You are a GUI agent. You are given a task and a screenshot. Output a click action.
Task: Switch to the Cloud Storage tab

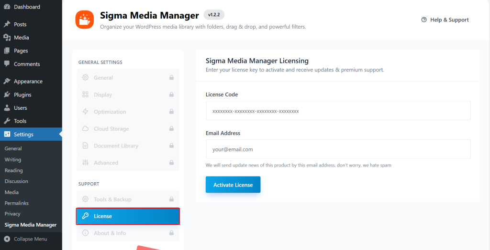coord(128,129)
